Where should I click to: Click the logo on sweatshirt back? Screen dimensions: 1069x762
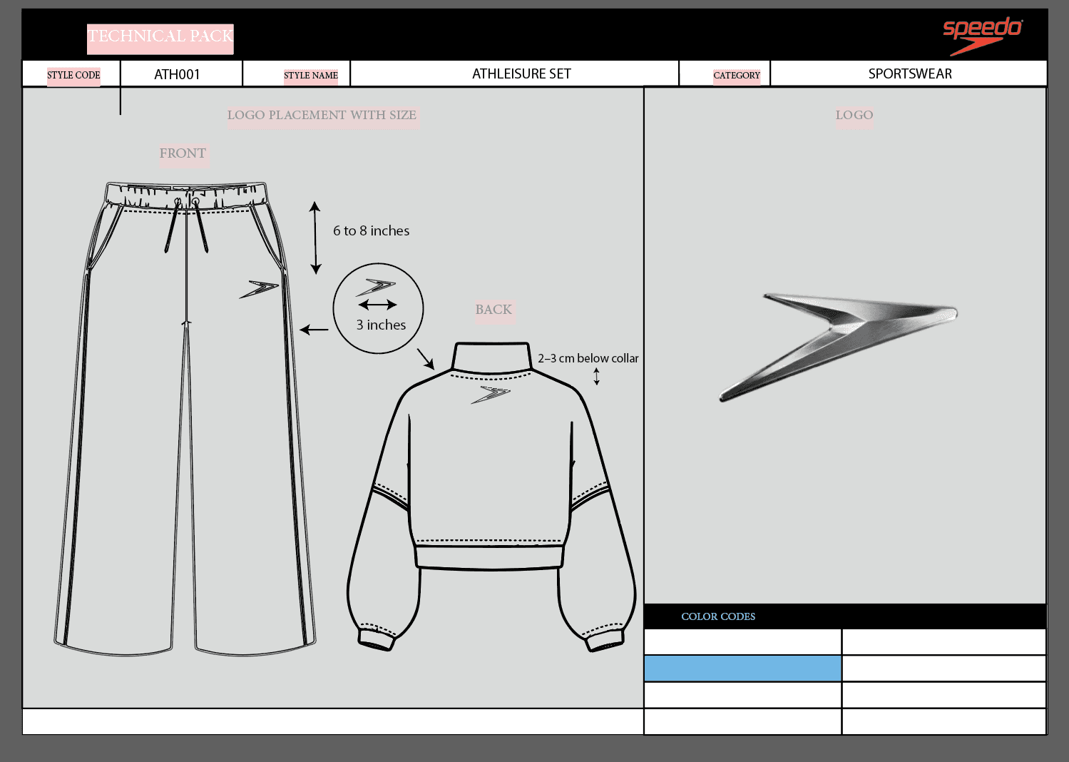coord(491,395)
